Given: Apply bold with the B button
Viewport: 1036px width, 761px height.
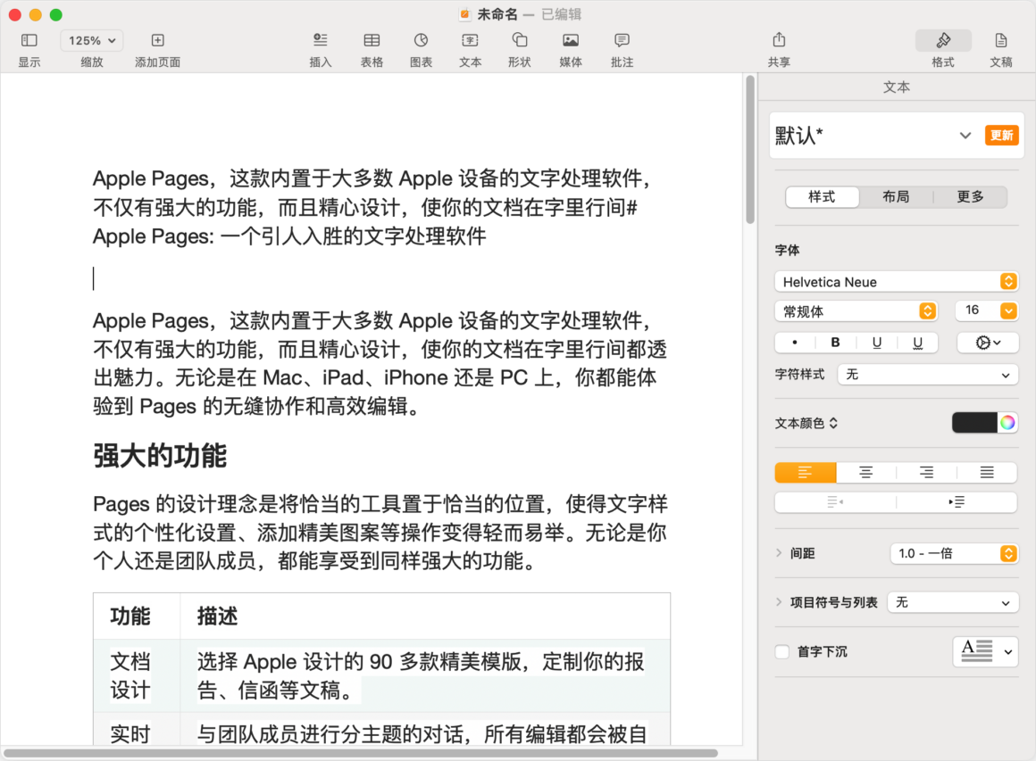Looking at the screenshot, I should [x=835, y=343].
